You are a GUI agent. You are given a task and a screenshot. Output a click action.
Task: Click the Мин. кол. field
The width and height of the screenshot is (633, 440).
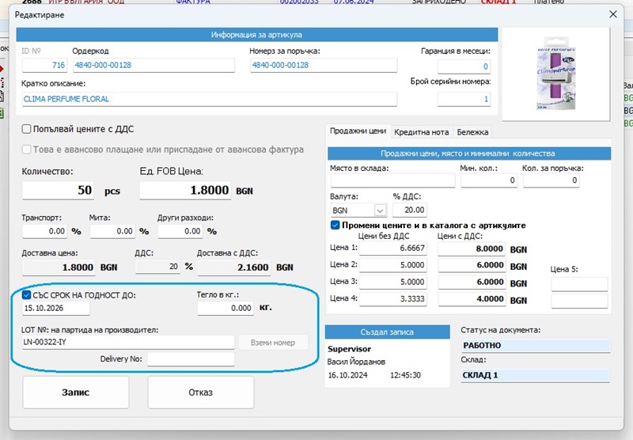click(489, 180)
